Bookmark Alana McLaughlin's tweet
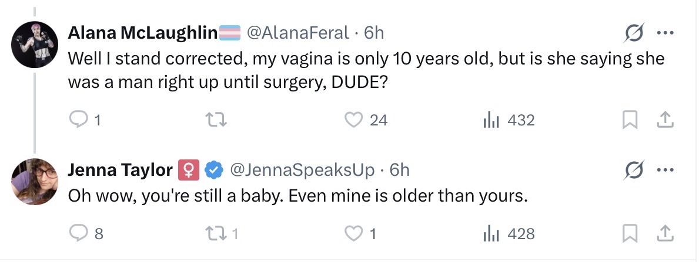This screenshot has height=262, width=699. 630,120
